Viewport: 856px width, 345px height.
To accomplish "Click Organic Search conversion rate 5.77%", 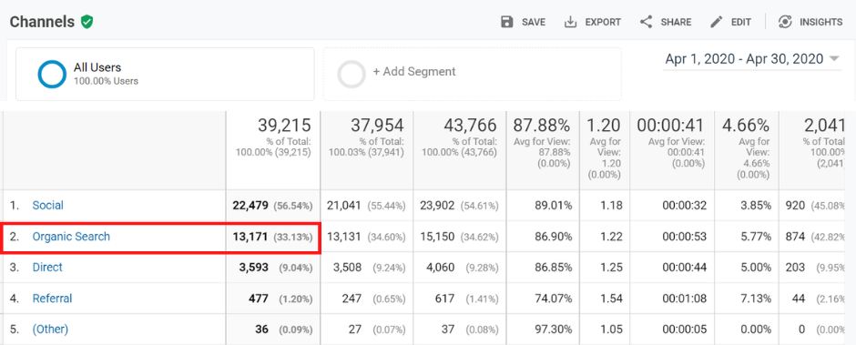I will click(756, 237).
